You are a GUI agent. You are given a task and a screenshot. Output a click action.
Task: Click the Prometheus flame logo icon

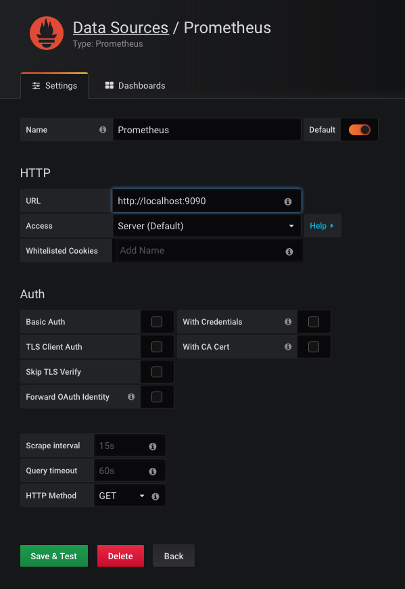click(47, 33)
